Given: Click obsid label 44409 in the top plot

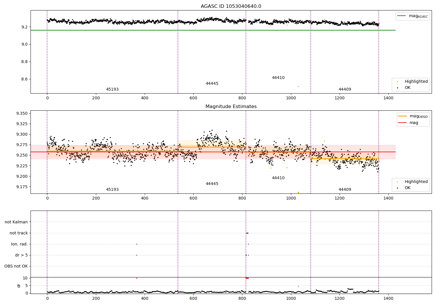Looking at the screenshot, I should tap(345, 89).
